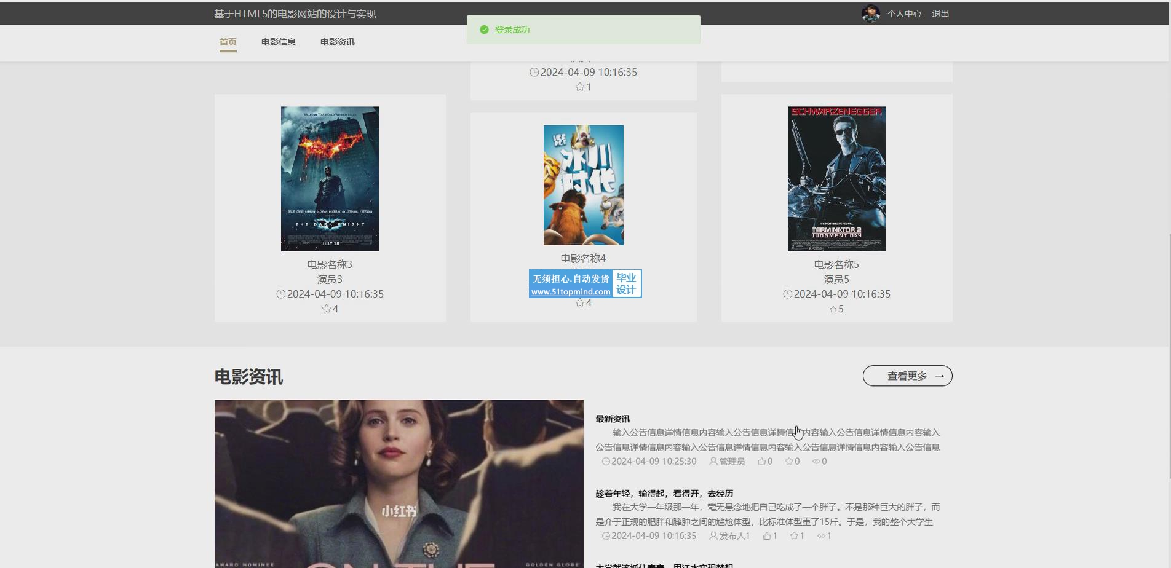Open the 首页 navigation tab
Image resolution: width=1171 pixels, height=568 pixels.
[x=228, y=42]
